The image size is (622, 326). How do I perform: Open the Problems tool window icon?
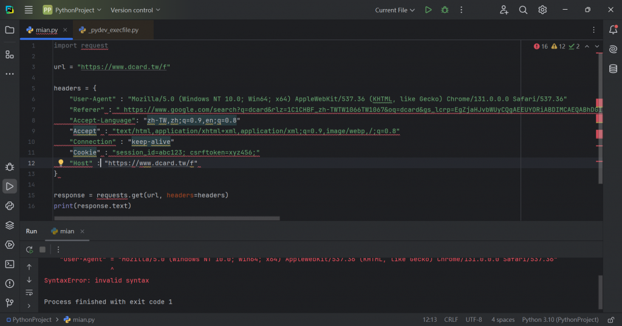point(10,284)
